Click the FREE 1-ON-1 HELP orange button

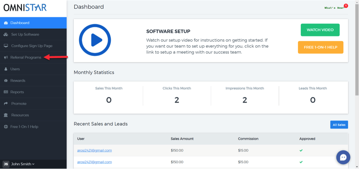(x=321, y=47)
